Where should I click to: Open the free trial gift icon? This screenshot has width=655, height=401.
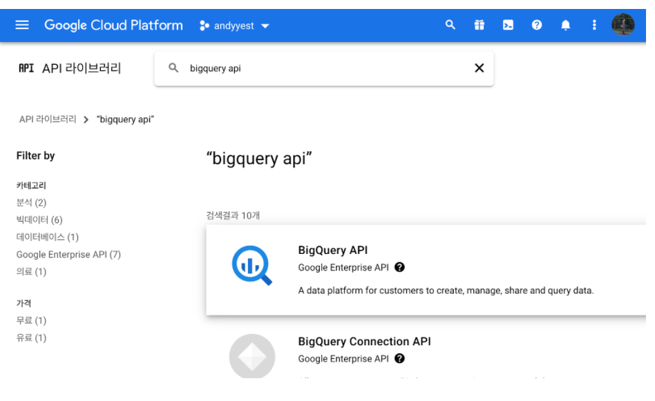479,25
